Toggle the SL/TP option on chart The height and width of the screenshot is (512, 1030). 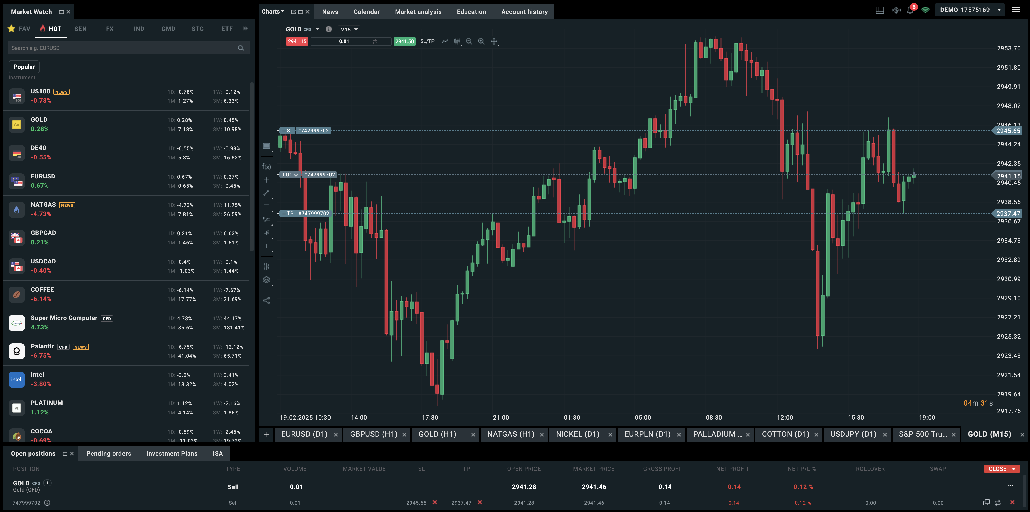[427, 41]
